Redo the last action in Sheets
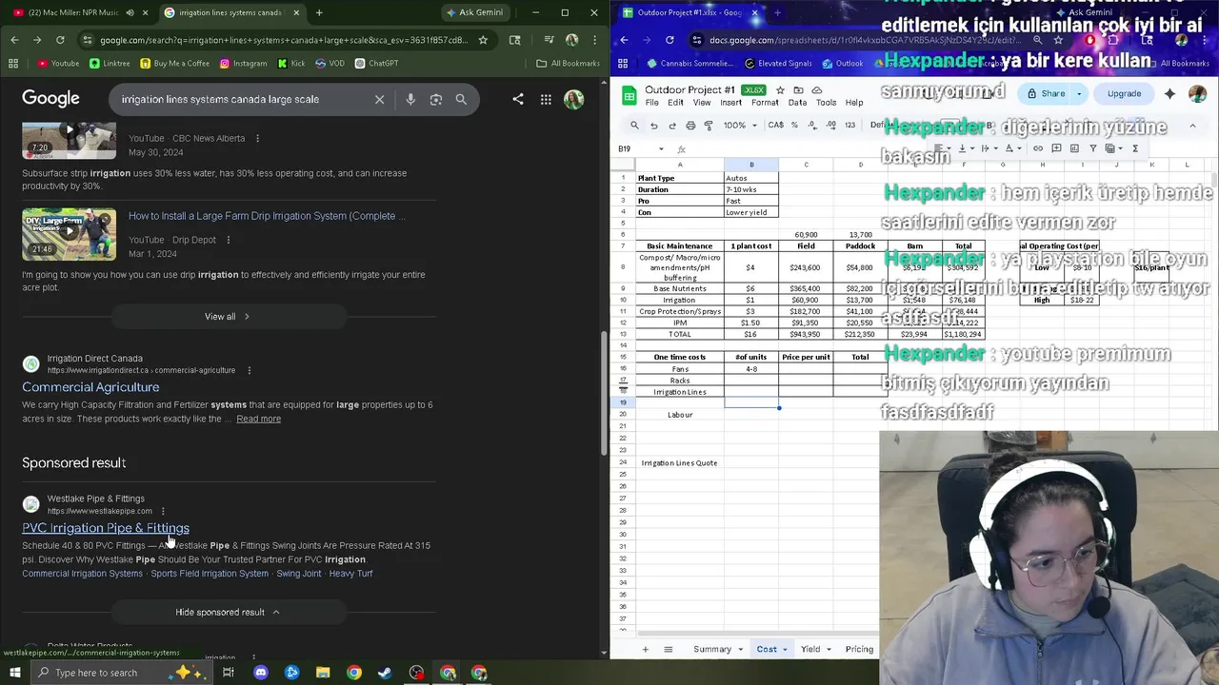This screenshot has height=685, width=1219. tap(671, 125)
